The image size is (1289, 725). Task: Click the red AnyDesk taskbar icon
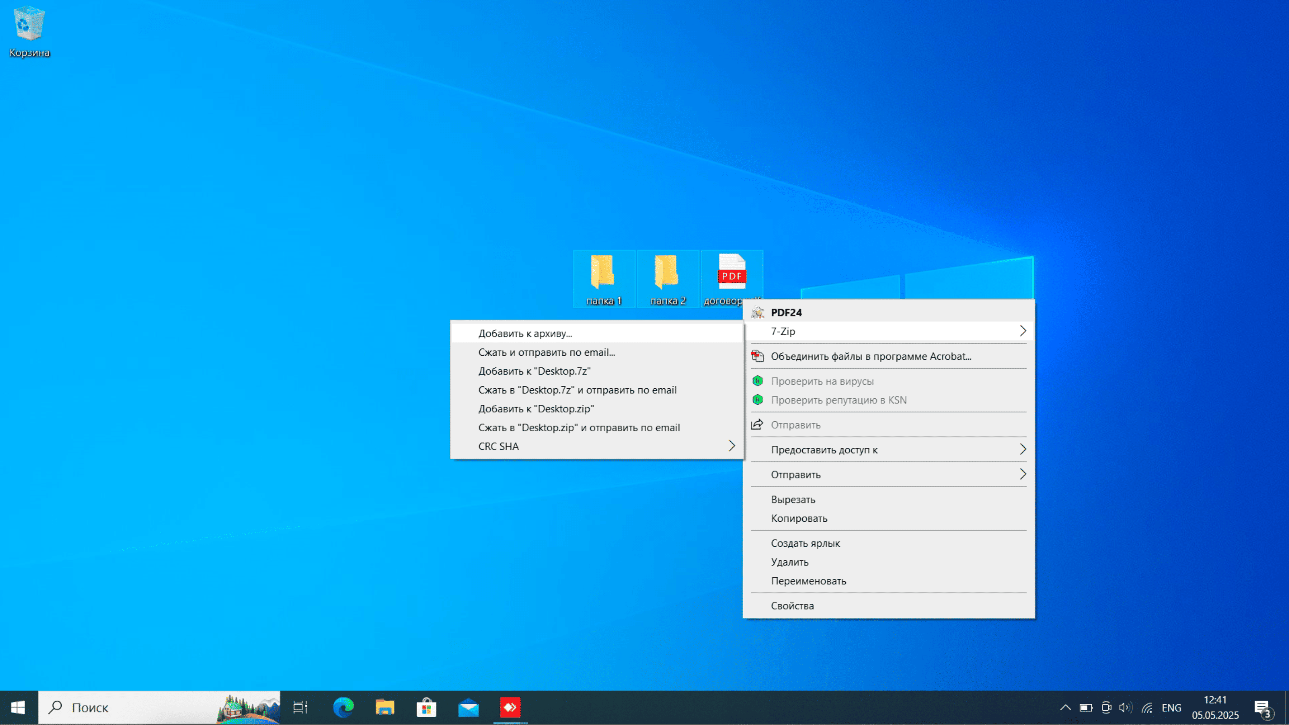click(x=510, y=707)
